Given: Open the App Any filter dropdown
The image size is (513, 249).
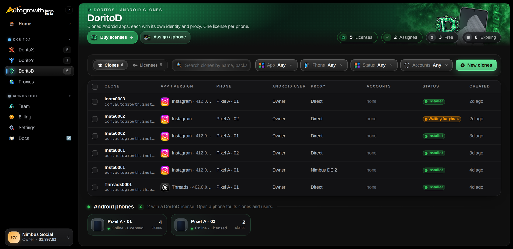Looking at the screenshot, I should point(276,65).
